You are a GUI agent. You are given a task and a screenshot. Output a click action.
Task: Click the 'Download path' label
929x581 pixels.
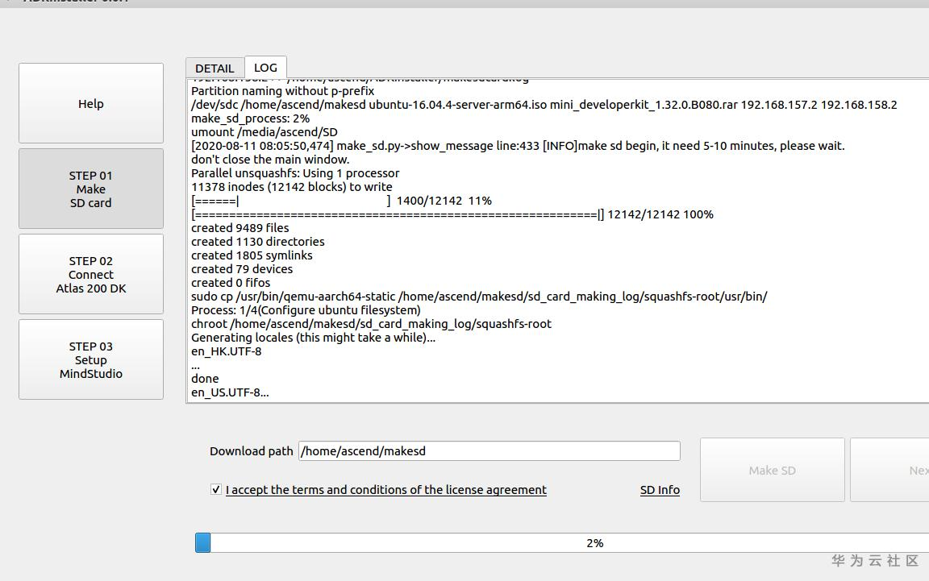[252, 451]
